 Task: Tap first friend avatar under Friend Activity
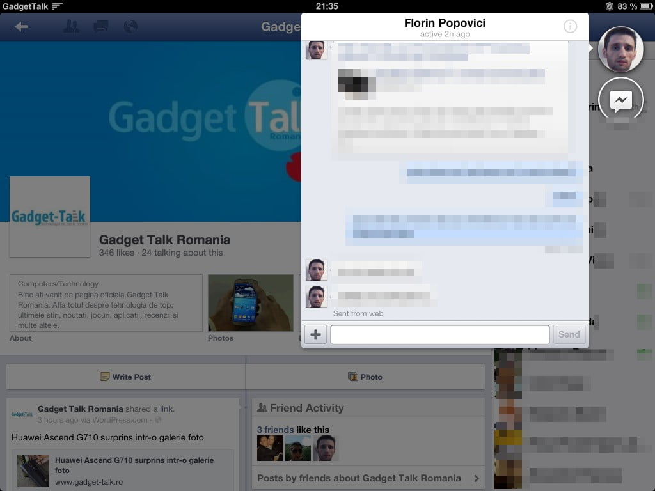click(x=269, y=448)
